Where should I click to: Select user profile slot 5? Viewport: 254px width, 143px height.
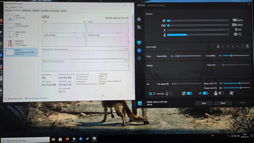tap(242, 46)
